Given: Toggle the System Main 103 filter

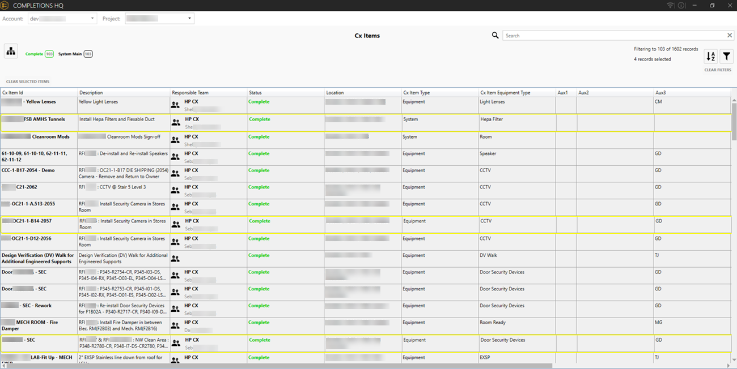Looking at the screenshot, I should click(75, 54).
